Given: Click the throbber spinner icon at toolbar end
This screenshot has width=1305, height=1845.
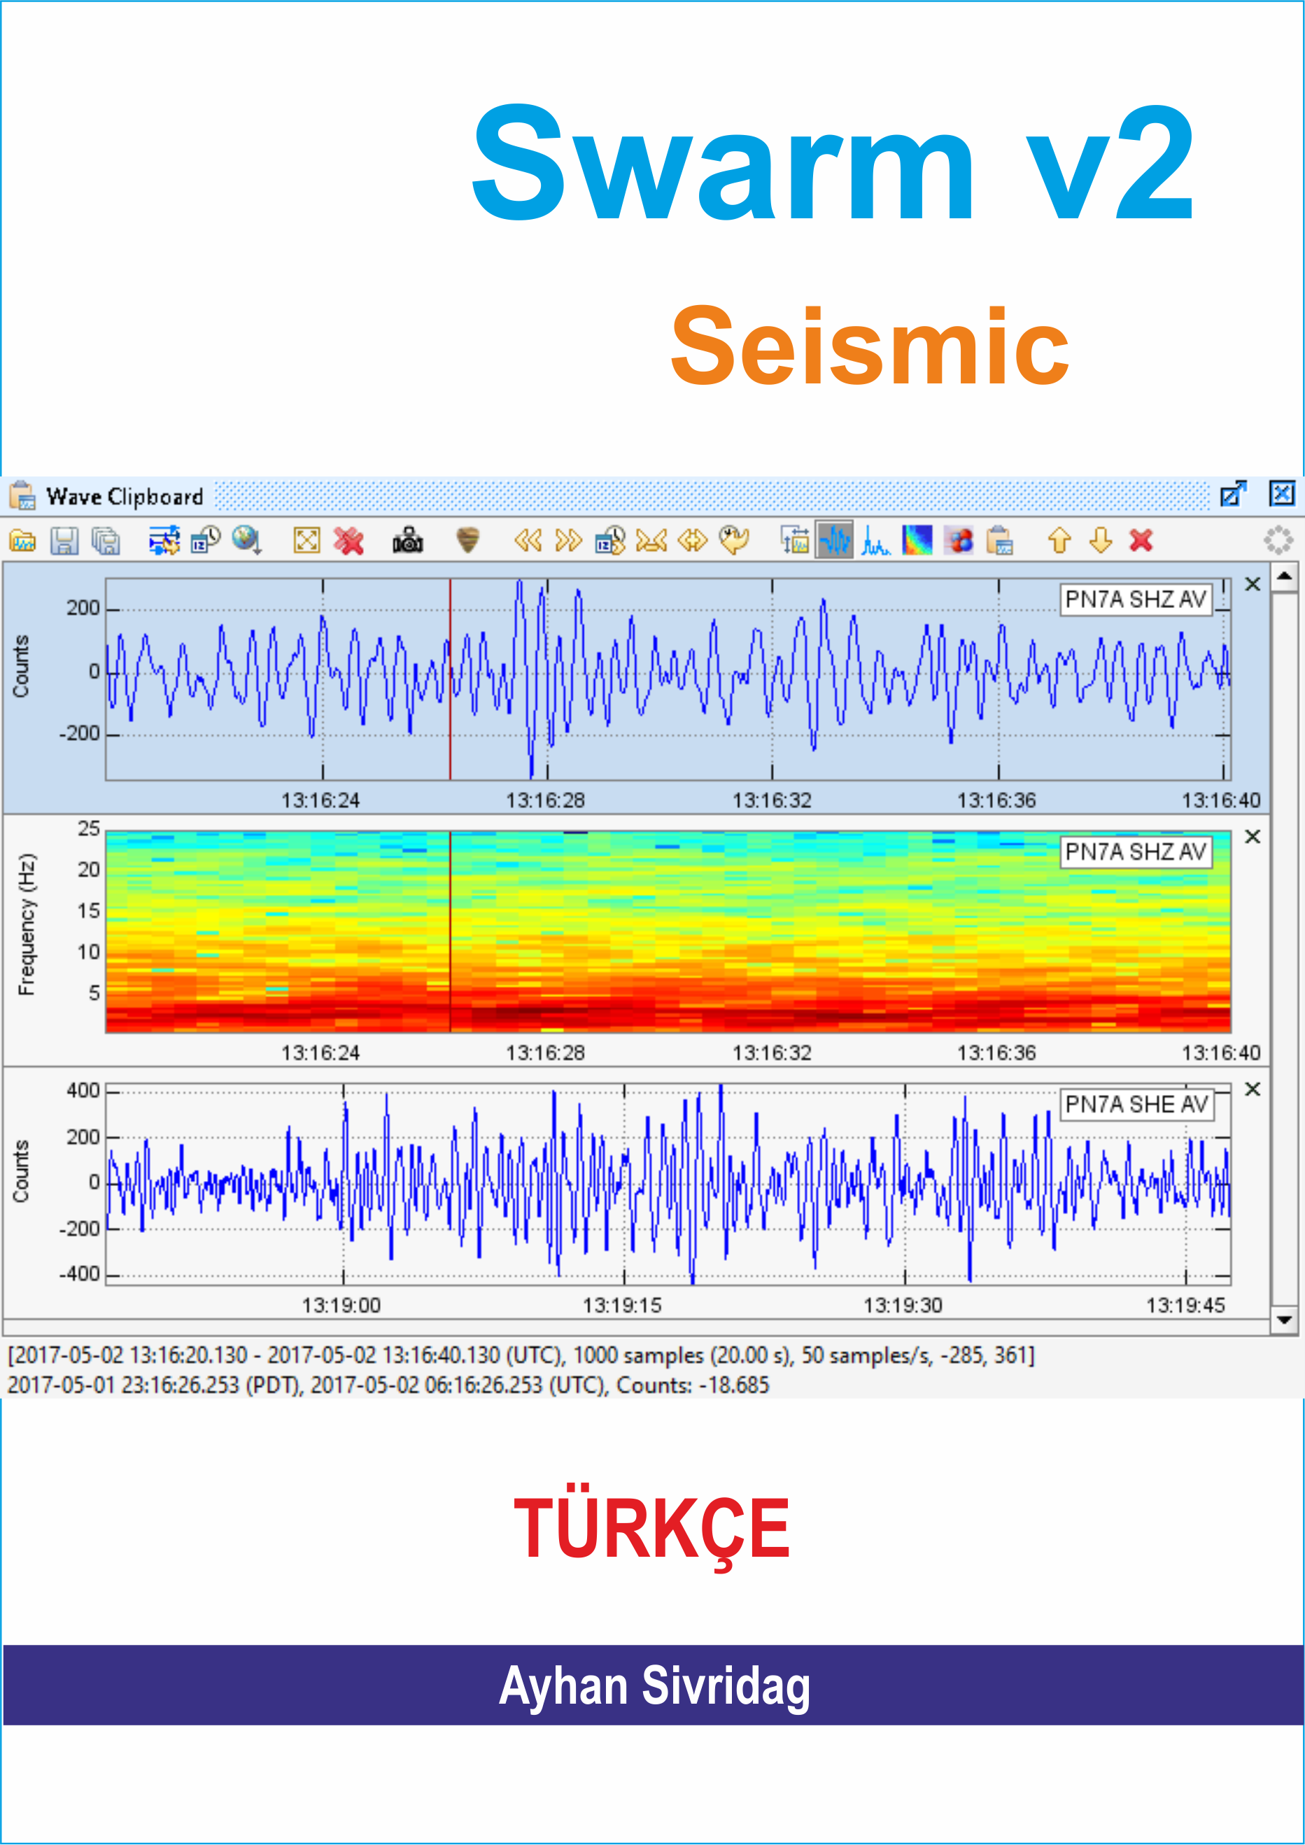Looking at the screenshot, I should (x=1278, y=541).
